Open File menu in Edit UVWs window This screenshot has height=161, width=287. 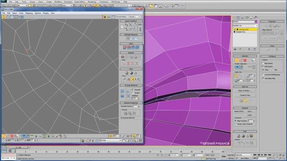pos(4,13)
